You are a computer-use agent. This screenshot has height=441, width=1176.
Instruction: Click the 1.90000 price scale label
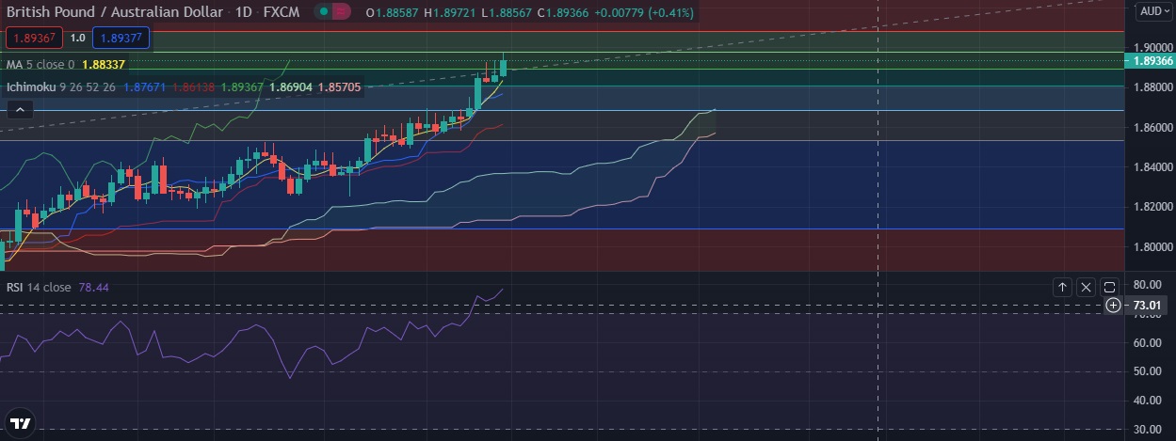pos(1152,47)
